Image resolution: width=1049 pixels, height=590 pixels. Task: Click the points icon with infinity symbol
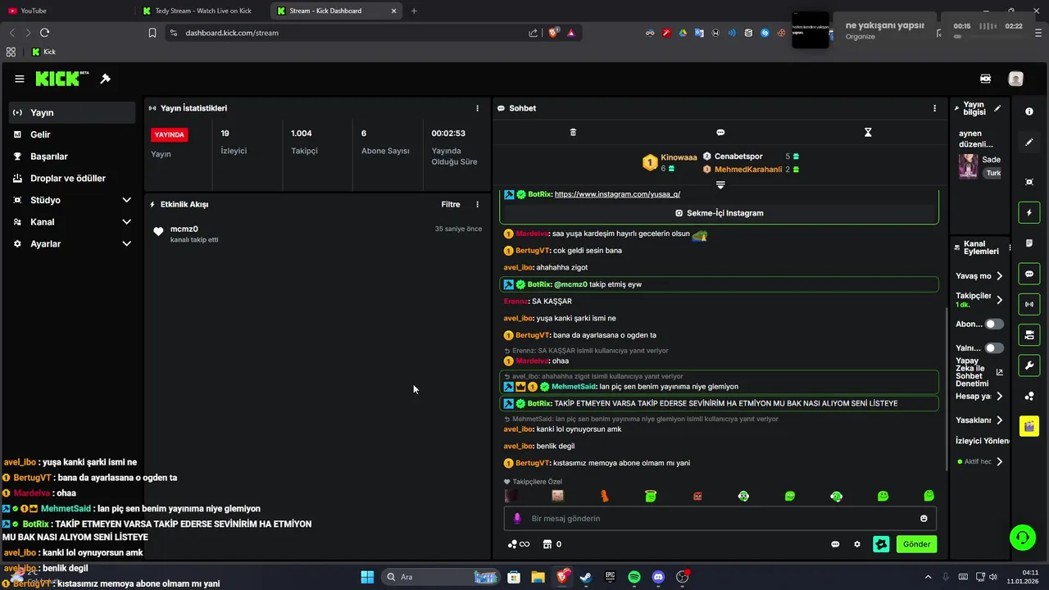click(519, 544)
